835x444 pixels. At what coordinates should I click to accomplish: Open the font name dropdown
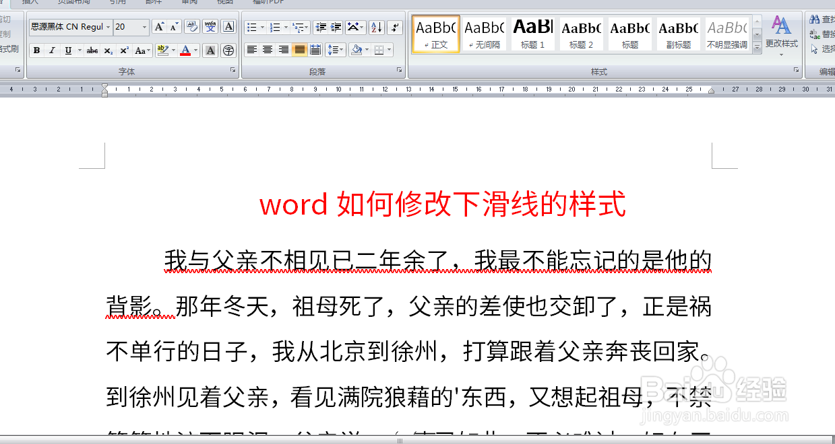[x=108, y=27]
